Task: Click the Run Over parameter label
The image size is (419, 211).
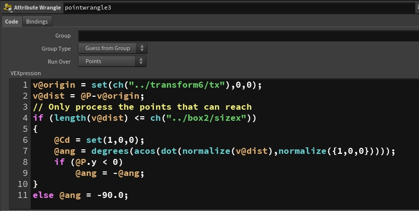Action: pyautogui.click(x=59, y=61)
